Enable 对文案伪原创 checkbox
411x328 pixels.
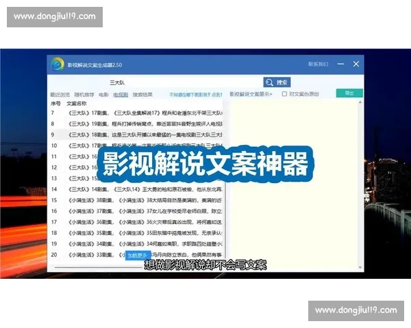(284, 94)
